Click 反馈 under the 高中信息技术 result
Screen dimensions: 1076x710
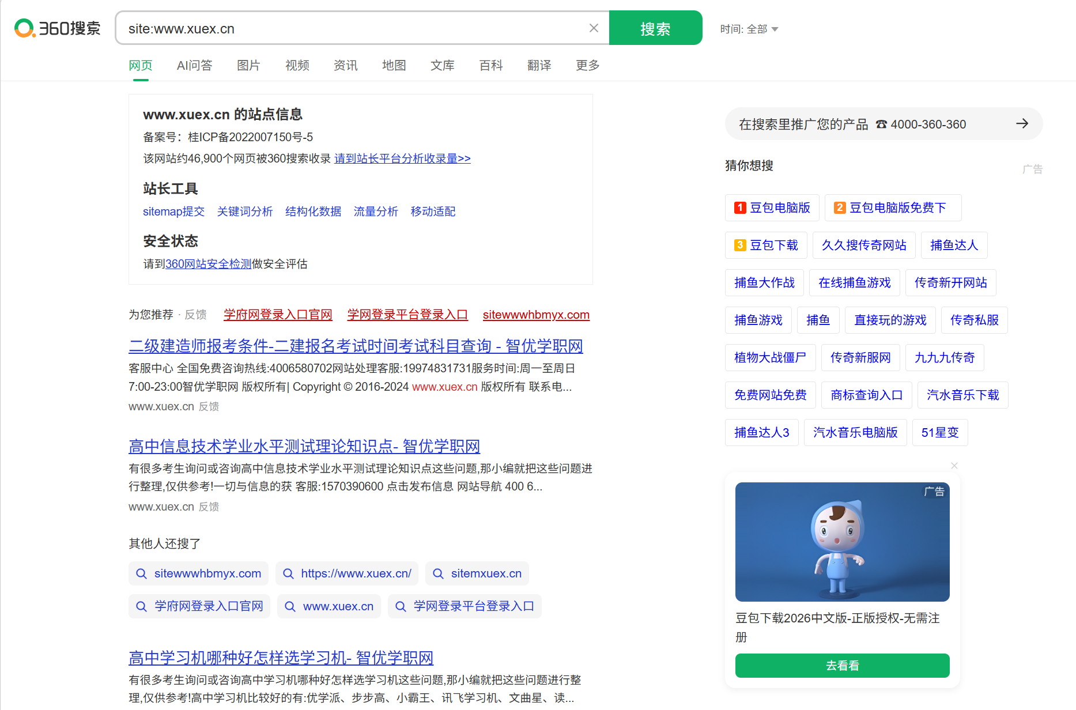(209, 507)
